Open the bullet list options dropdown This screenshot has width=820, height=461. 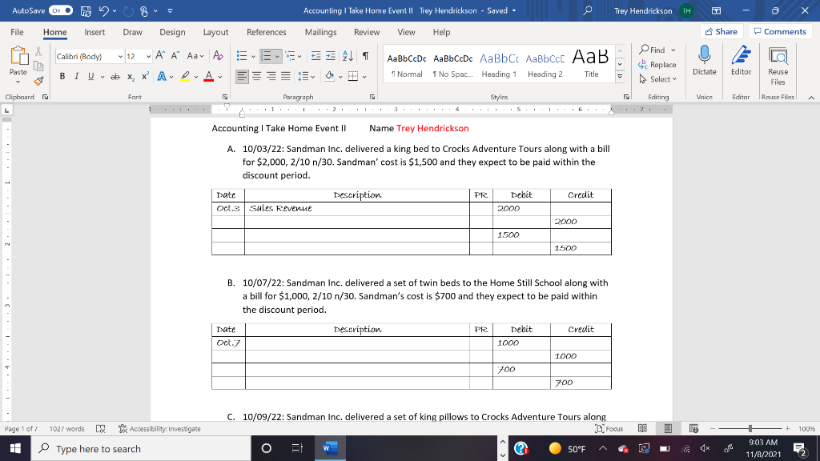[253, 56]
